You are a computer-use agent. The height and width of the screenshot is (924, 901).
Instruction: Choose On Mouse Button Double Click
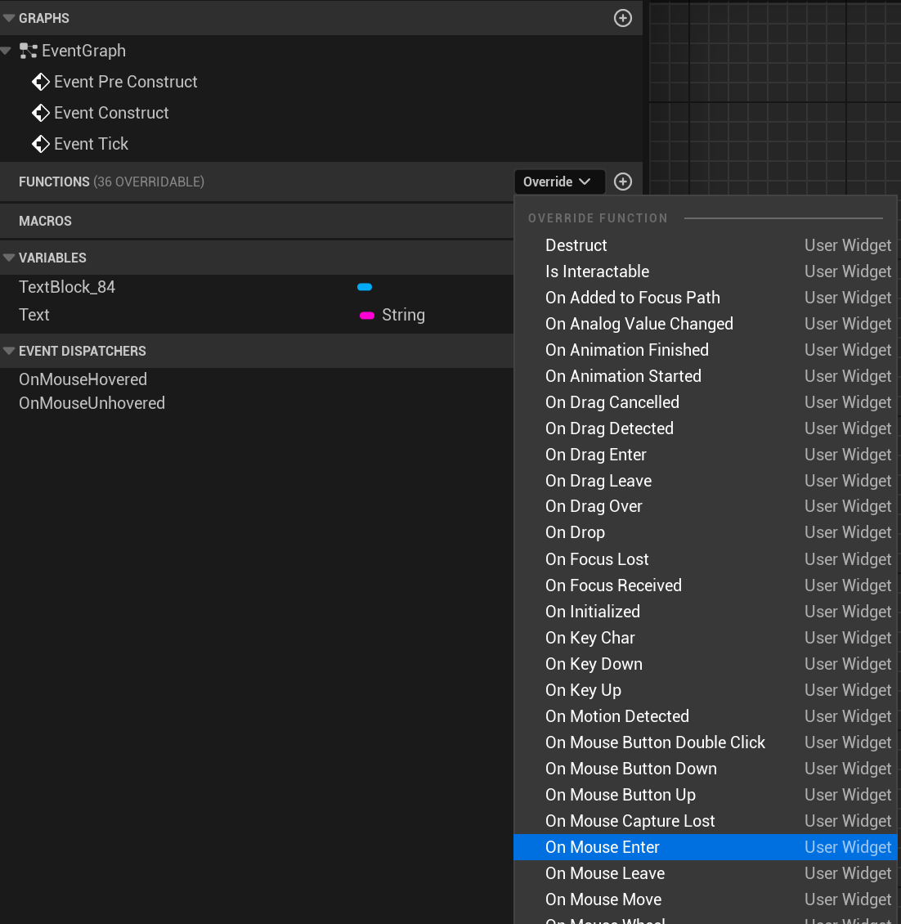tap(706, 742)
